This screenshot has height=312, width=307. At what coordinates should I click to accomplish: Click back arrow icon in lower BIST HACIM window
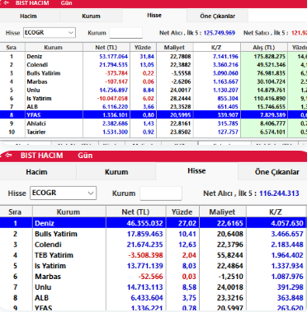pos(7,156)
